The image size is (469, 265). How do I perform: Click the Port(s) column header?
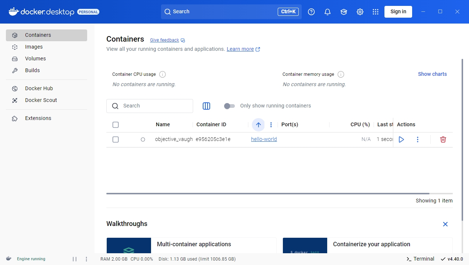click(290, 125)
